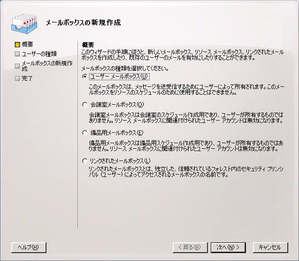Viewport: 299px width, 261px height.
Task: Click the disabled 戻る(B) button
Action: click(190, 247)
